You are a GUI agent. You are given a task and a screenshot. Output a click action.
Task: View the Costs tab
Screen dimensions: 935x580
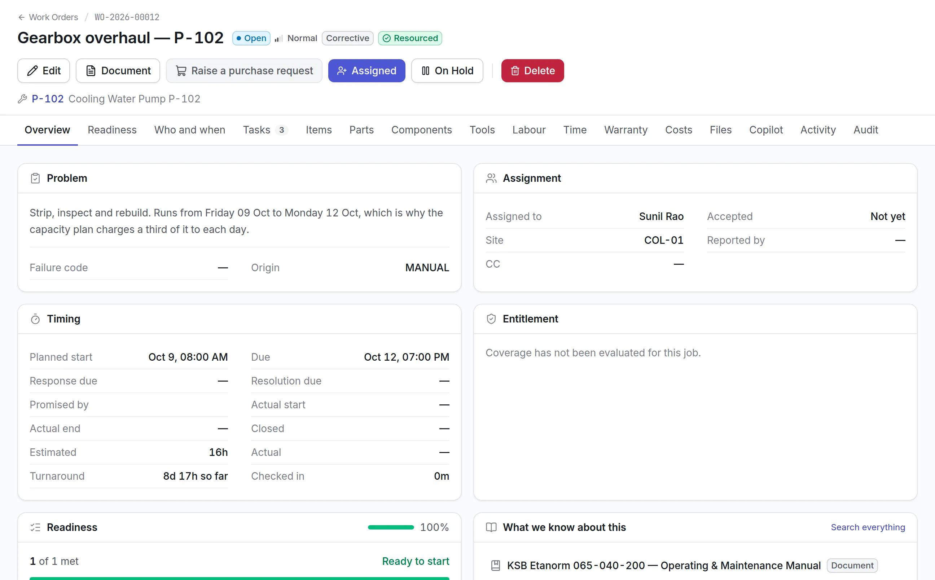(679, 130)
